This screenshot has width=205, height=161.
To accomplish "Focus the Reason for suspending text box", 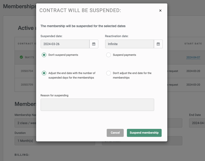I will [97, 105].
